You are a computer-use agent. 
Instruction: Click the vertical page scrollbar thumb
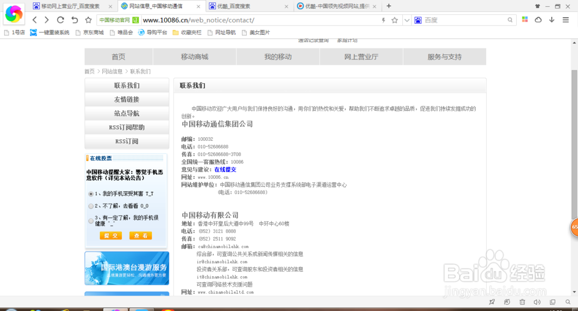click(574, 144)
